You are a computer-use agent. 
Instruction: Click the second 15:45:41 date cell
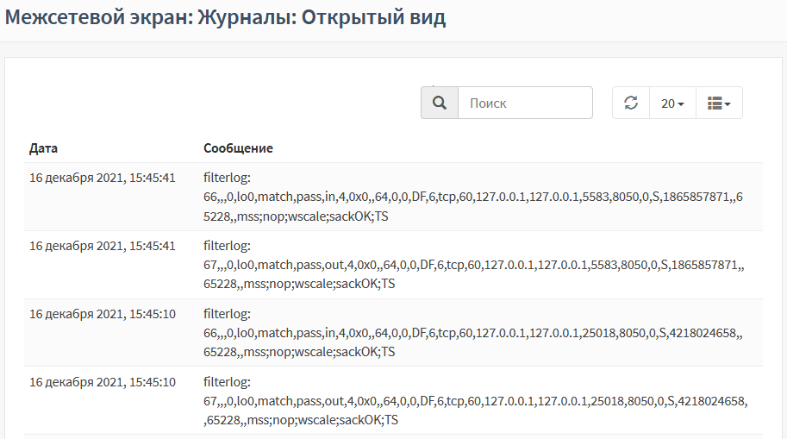point(103,246)
